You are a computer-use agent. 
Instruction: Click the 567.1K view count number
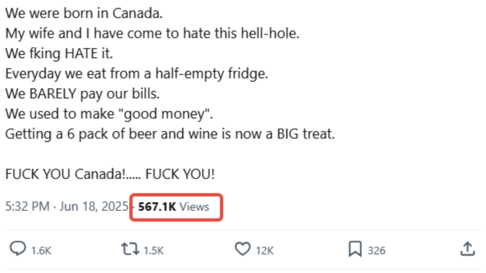click(157, 207)
